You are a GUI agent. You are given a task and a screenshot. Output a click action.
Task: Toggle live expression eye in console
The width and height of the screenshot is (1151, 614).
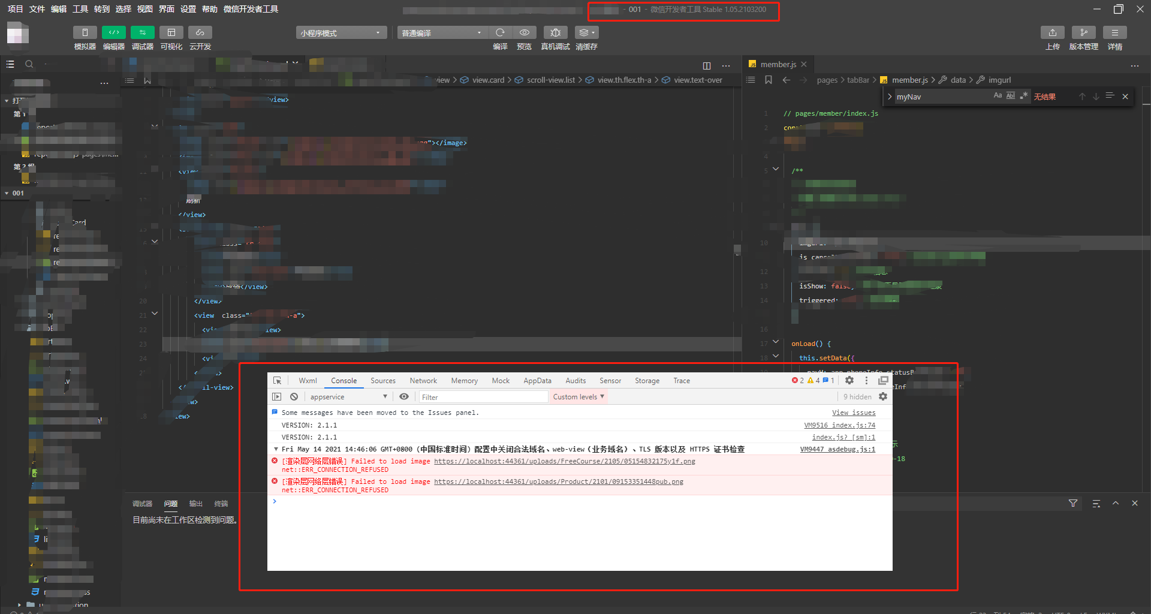[404, 397]
